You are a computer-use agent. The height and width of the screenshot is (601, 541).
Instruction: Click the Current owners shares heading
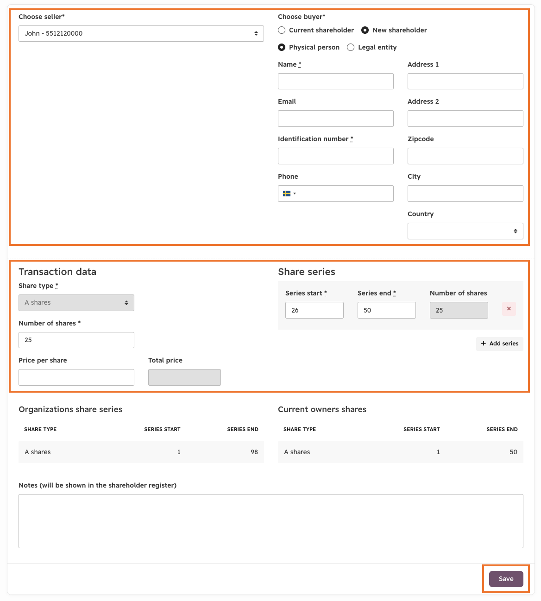point(322,409)
